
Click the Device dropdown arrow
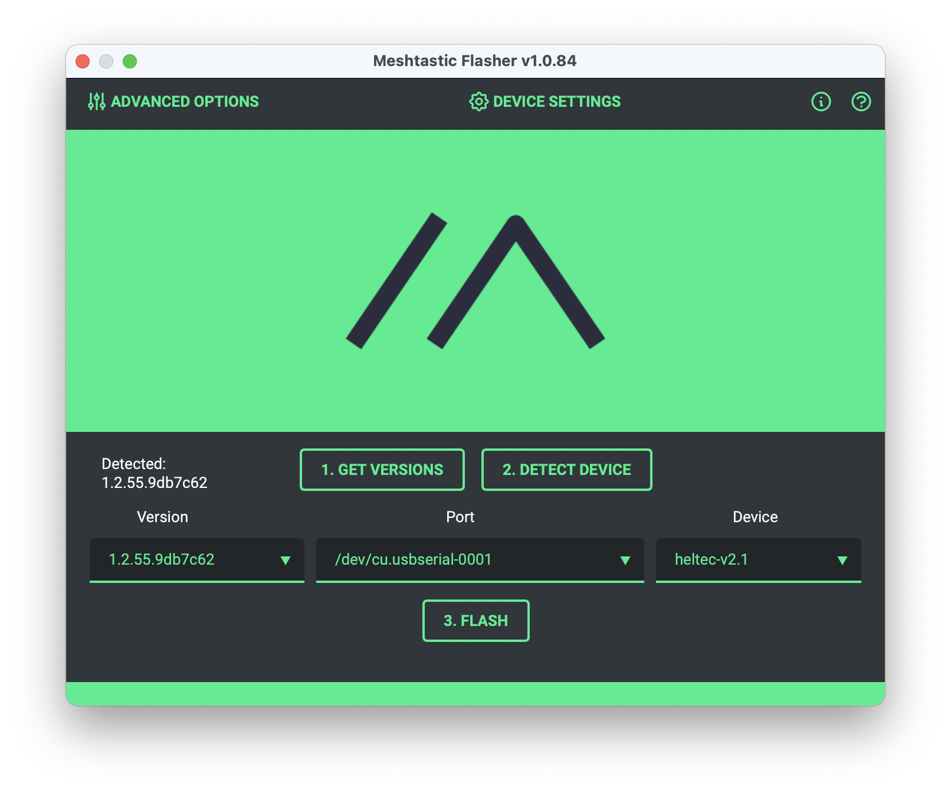[842, 561]
